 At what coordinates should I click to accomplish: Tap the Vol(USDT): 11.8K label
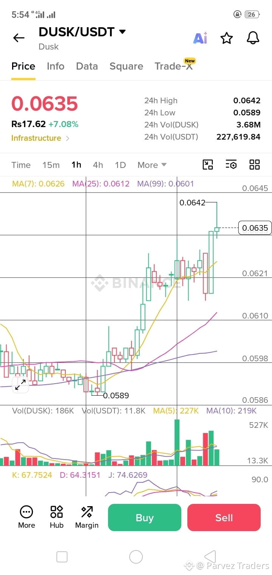pyautogui.click(x=113, y=410)
